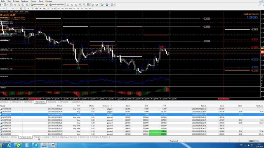264x148 pixels.
Task: Sort history by the Прибыль column
Action: pos(259,106)
